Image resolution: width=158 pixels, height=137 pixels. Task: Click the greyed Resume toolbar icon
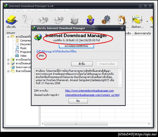(x=27, y=20)
